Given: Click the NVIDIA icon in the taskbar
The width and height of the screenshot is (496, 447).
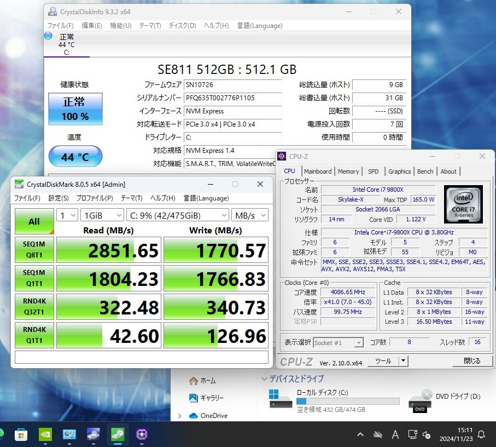Looking at the screenshot, I should coord(45,434).
